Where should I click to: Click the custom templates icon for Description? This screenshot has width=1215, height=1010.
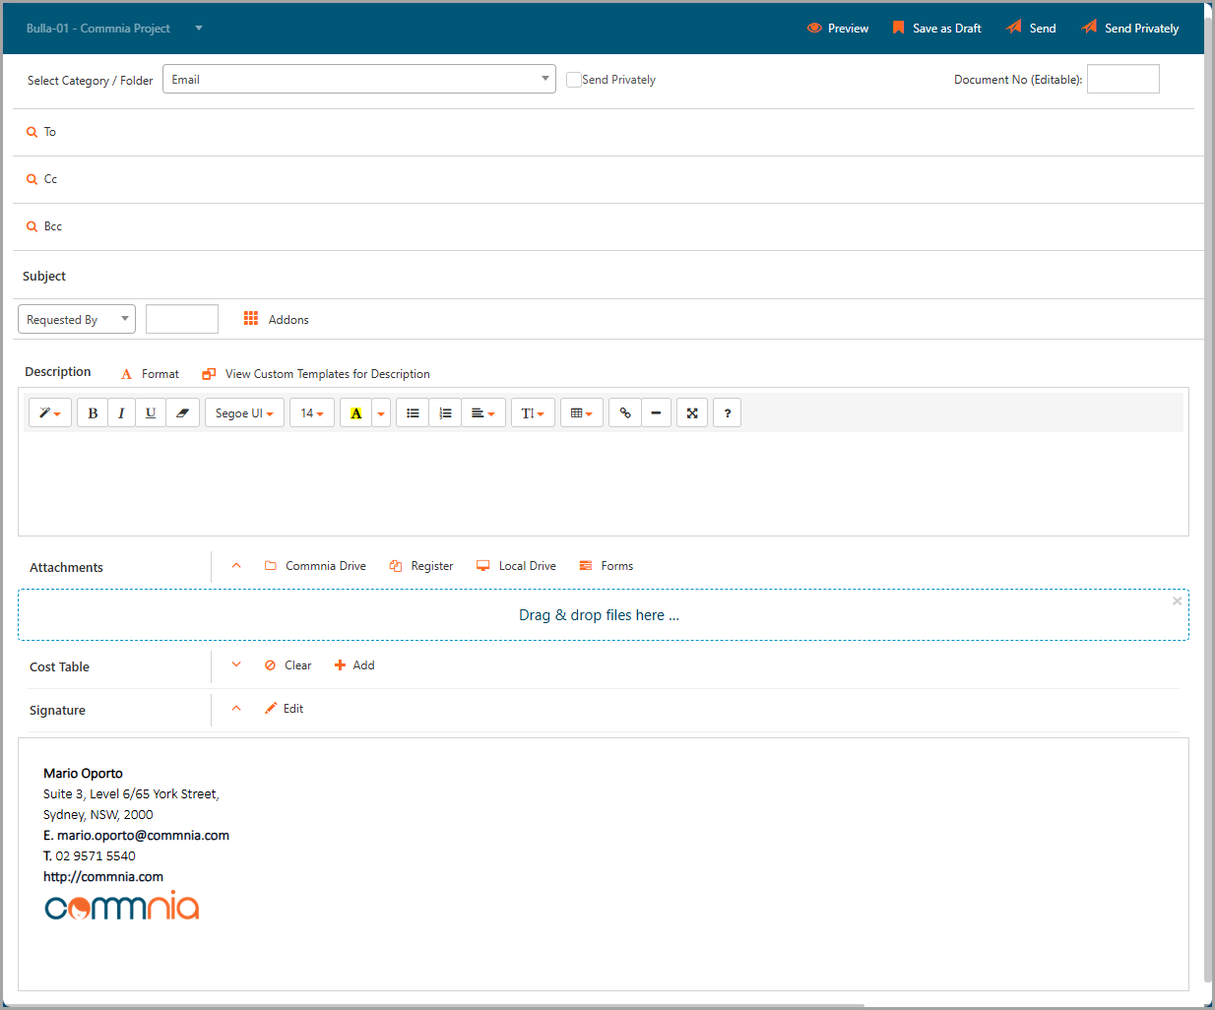209,374
